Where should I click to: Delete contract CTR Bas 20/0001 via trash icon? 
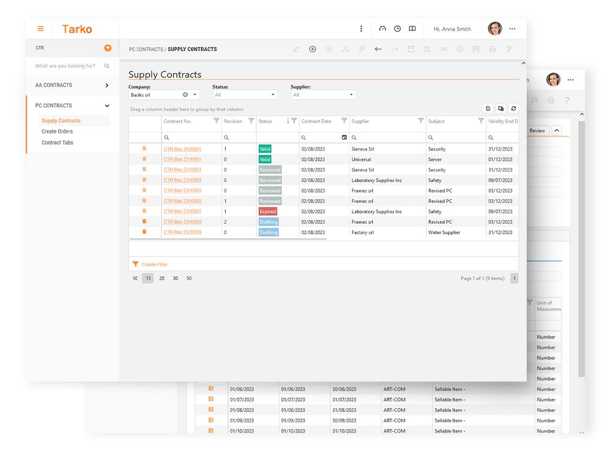144,149
